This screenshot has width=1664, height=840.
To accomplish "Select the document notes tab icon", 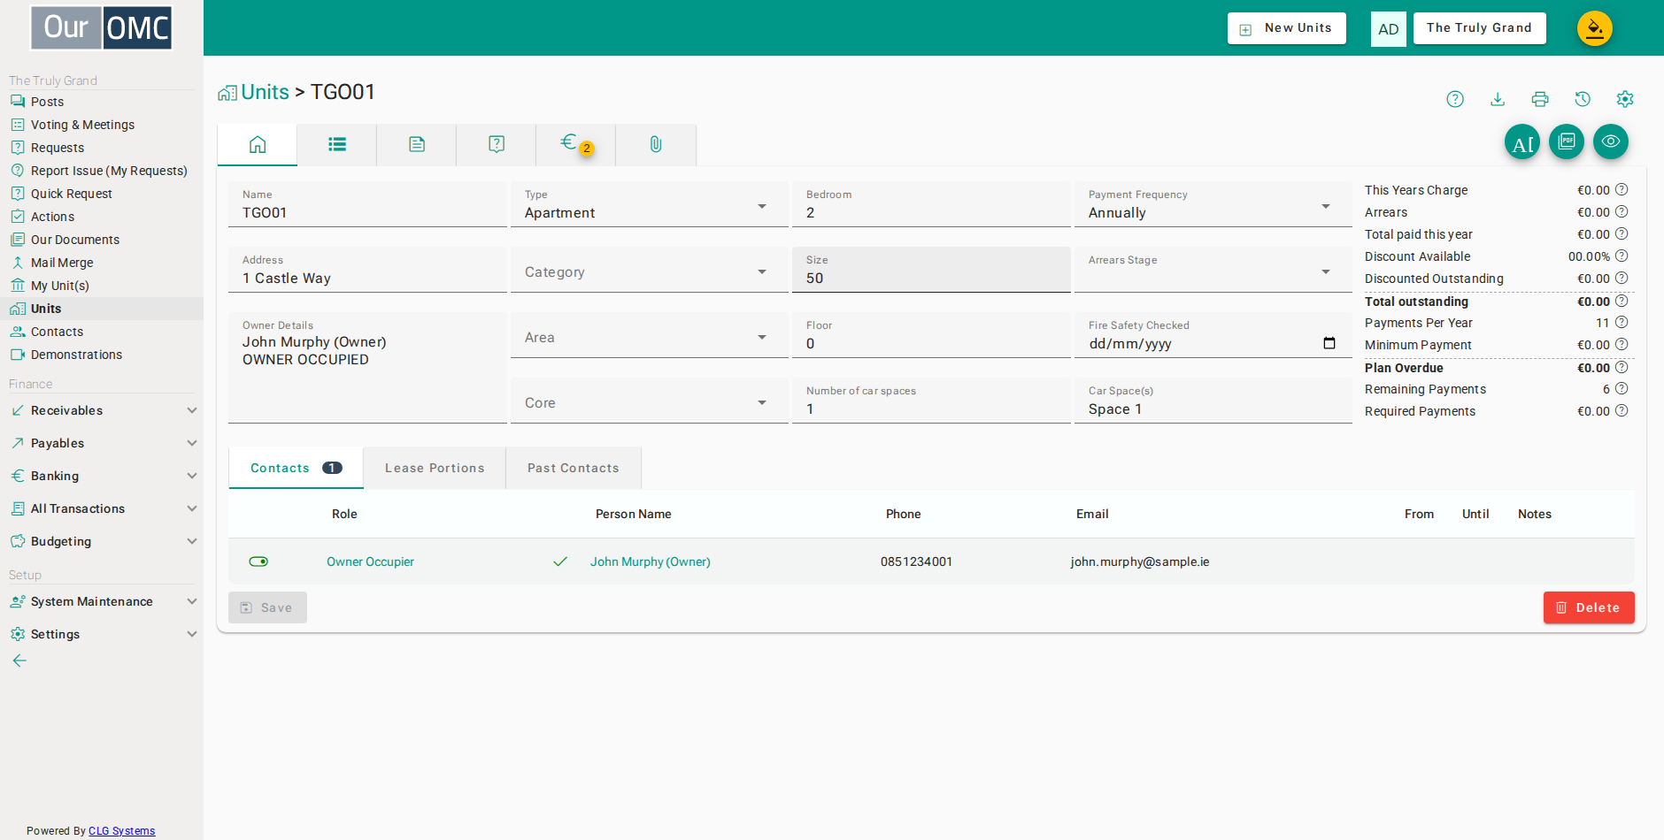I will click(x=417, y=144).
